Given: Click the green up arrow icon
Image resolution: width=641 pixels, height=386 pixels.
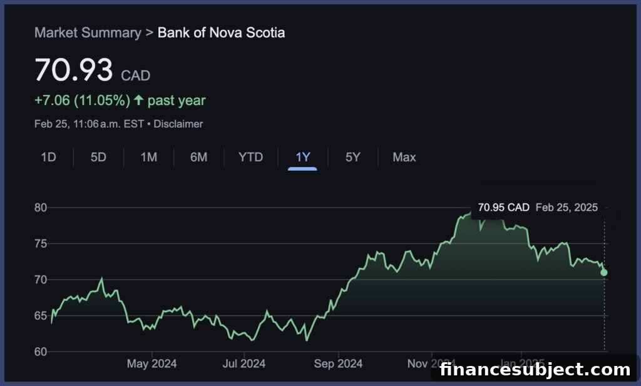Looking at the screenshot, I should pos(138,99).
